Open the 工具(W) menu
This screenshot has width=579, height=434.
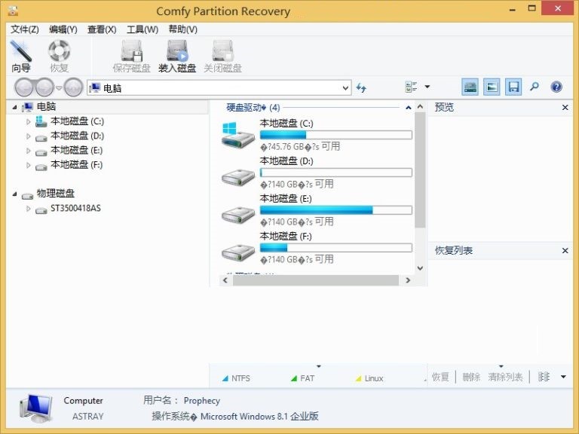coord(142,29)
